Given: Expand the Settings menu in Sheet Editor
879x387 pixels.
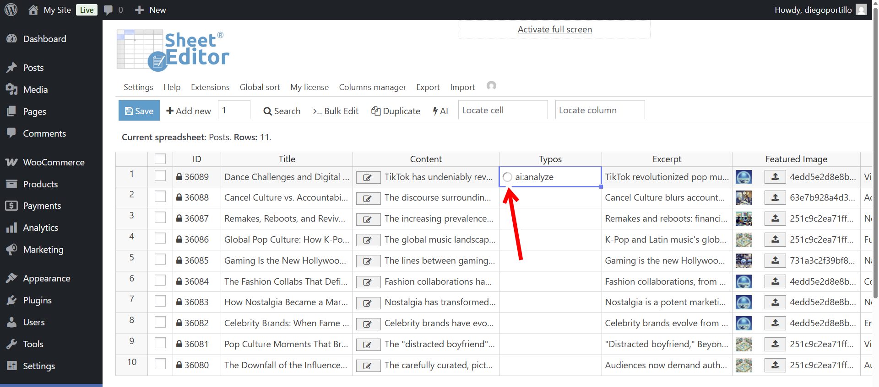Looking at the screenshot, I should [x=138, y=87].
